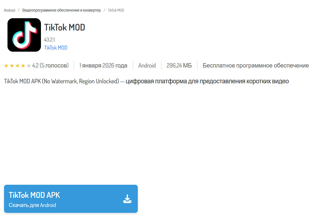Image resolution: width=320 pixels, height=215 pixels.
Task: Click the 4.2 (5 голосов) rating text
Action: tap(50, 66)
